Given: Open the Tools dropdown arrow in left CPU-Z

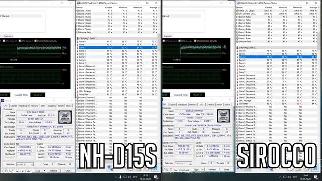Looking at the screenshot, I should 44,171.
